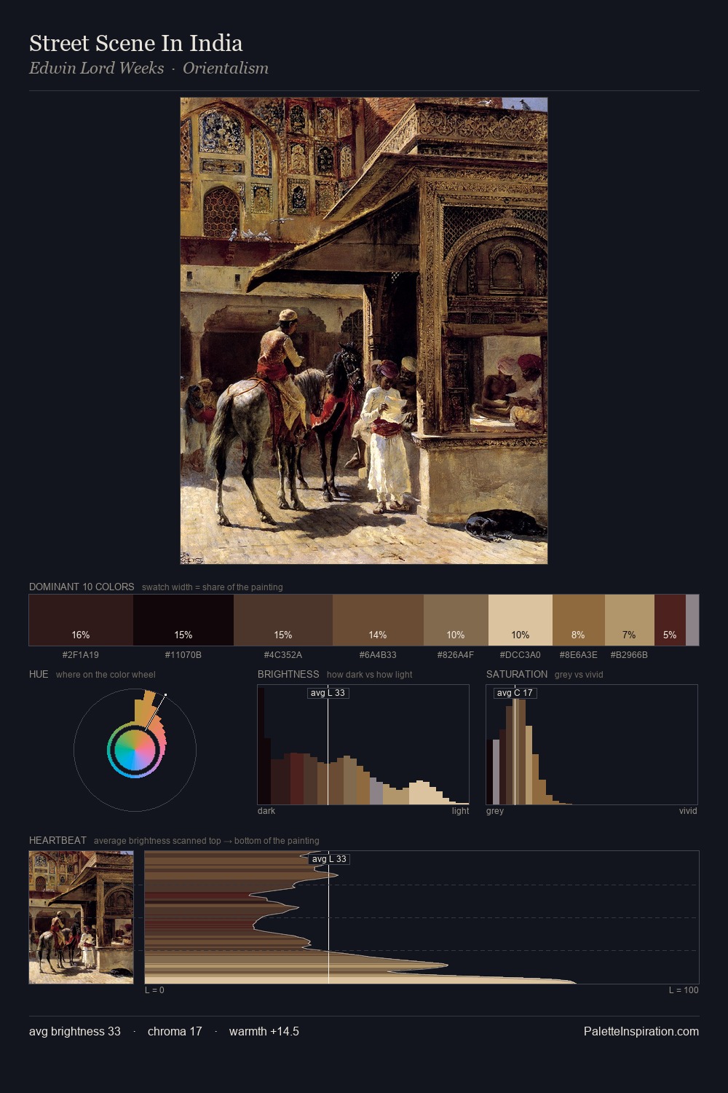Click the light #DCC3A0 beige swatch

(x=521, y=620)
